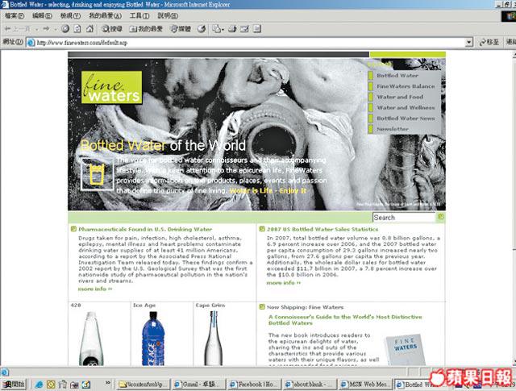
Task: Open the 工具(T) Tools menu
Action: coord(139,16)
